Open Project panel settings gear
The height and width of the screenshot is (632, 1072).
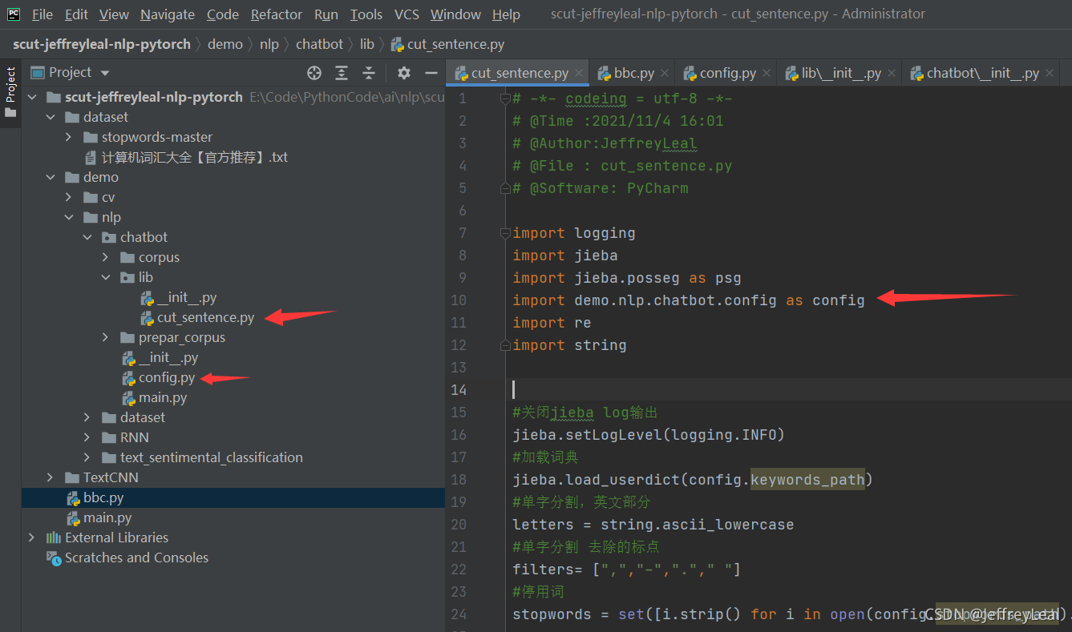point(404,73)
